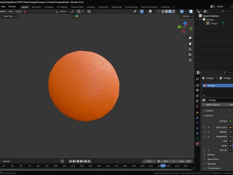Click the colorful sphere icon near viewport header
This screenshot has height=175, width=233.
pos(77,16)
